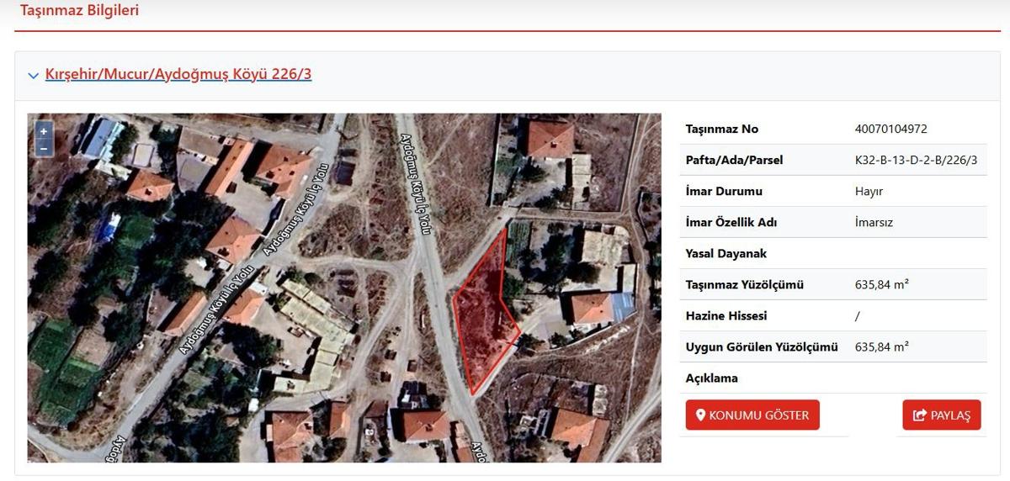1010x481 pixels.
Task: Click the location pin icon in Konumu Göster
Action: click(x=700, y=415)
